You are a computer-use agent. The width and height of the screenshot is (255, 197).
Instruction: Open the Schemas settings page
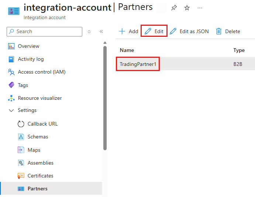[38, 137]
